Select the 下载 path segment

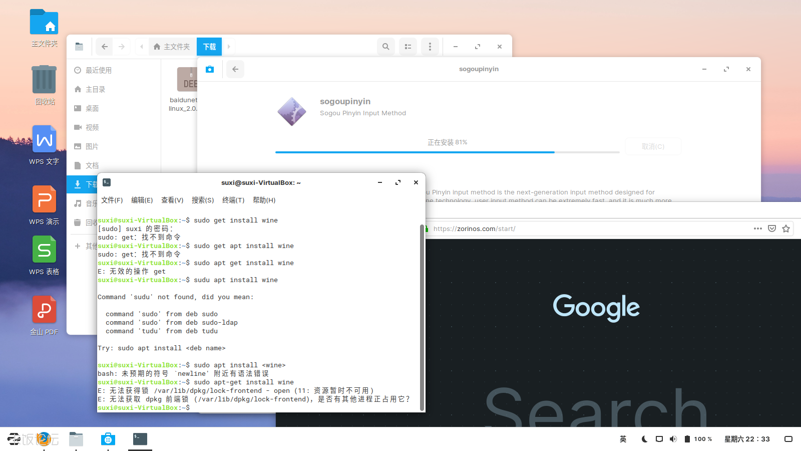[x=209, y=47]
